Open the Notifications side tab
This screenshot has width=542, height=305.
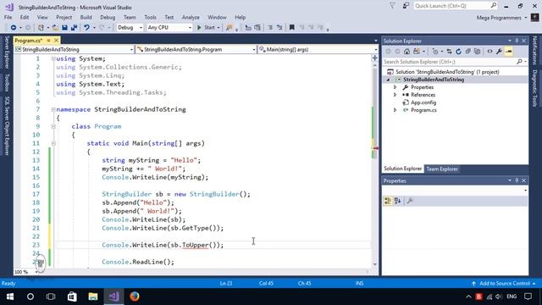point(534,51)
